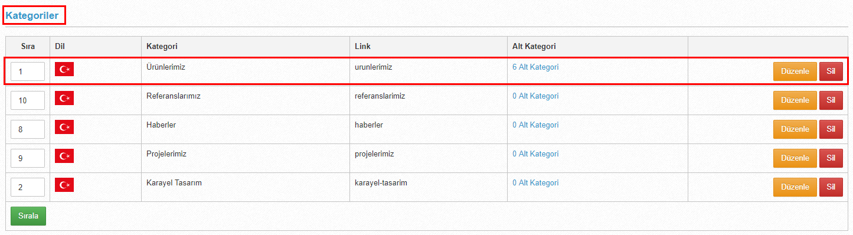The height and width of the screenshot is (235, 853).
Task: Open 6 Alt Kategori link for Ürünlerimiz
Action: click(x=535, y=67)
